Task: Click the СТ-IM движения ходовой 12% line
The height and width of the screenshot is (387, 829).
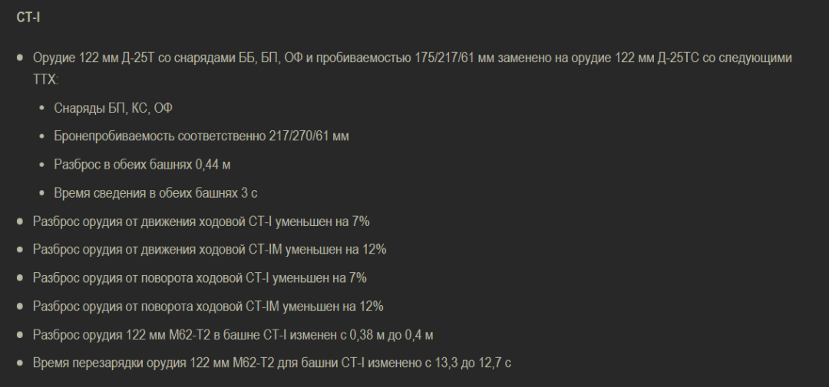Action: point(209,250)
